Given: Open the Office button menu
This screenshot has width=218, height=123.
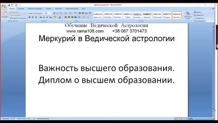Looking at the screenshot, I should [4, 6].
